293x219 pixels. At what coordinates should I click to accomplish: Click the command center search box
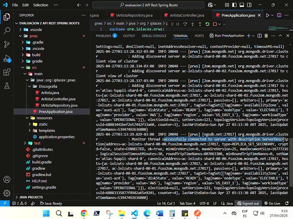(148, 5)
